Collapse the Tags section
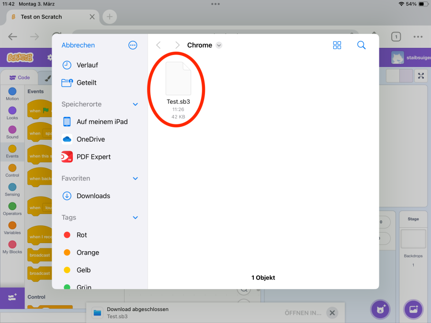 (x=136, y=218)
